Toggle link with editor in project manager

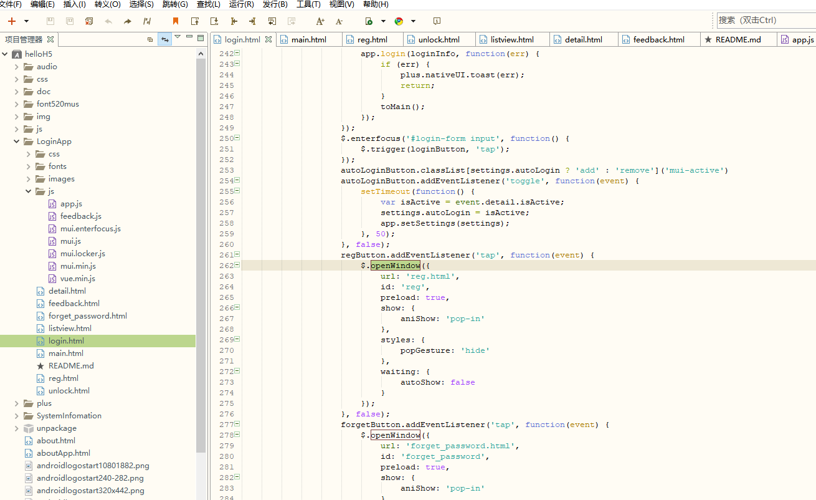(165, 39)
